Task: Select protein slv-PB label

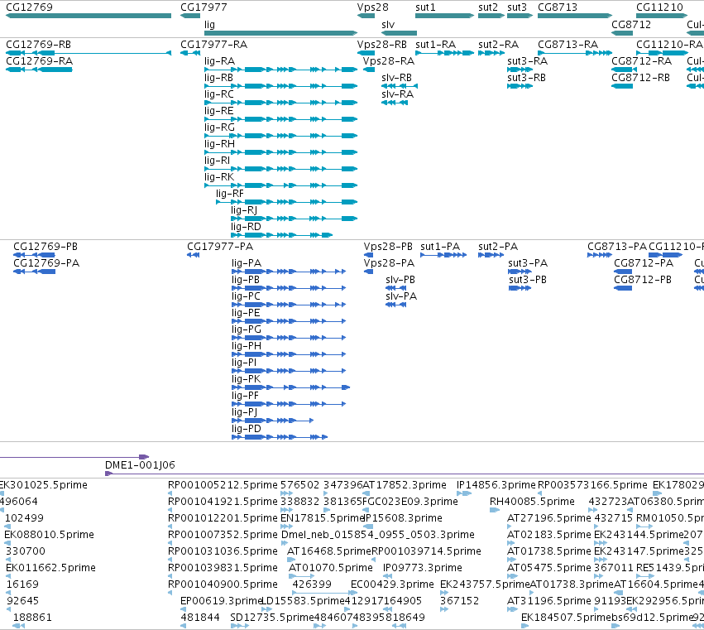Action: click(400, 280)
